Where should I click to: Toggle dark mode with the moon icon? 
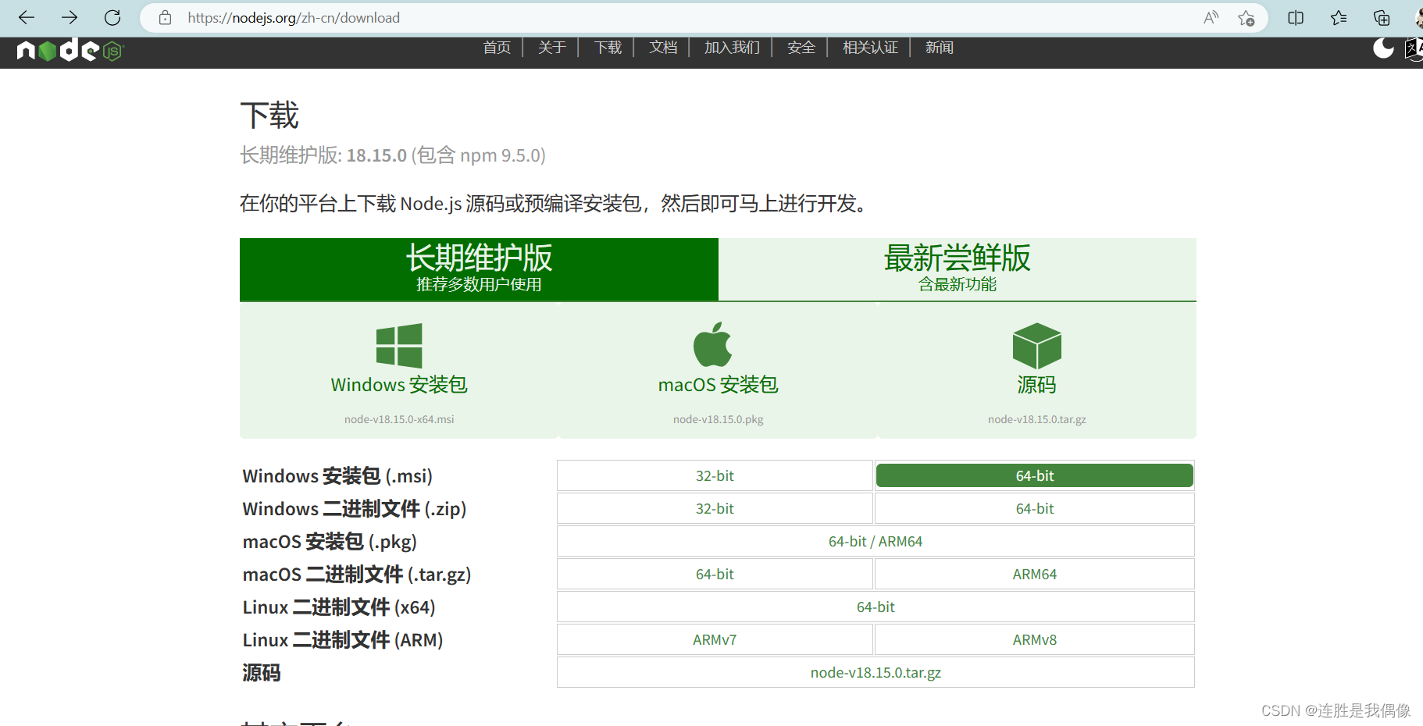tap(1383, 48)
